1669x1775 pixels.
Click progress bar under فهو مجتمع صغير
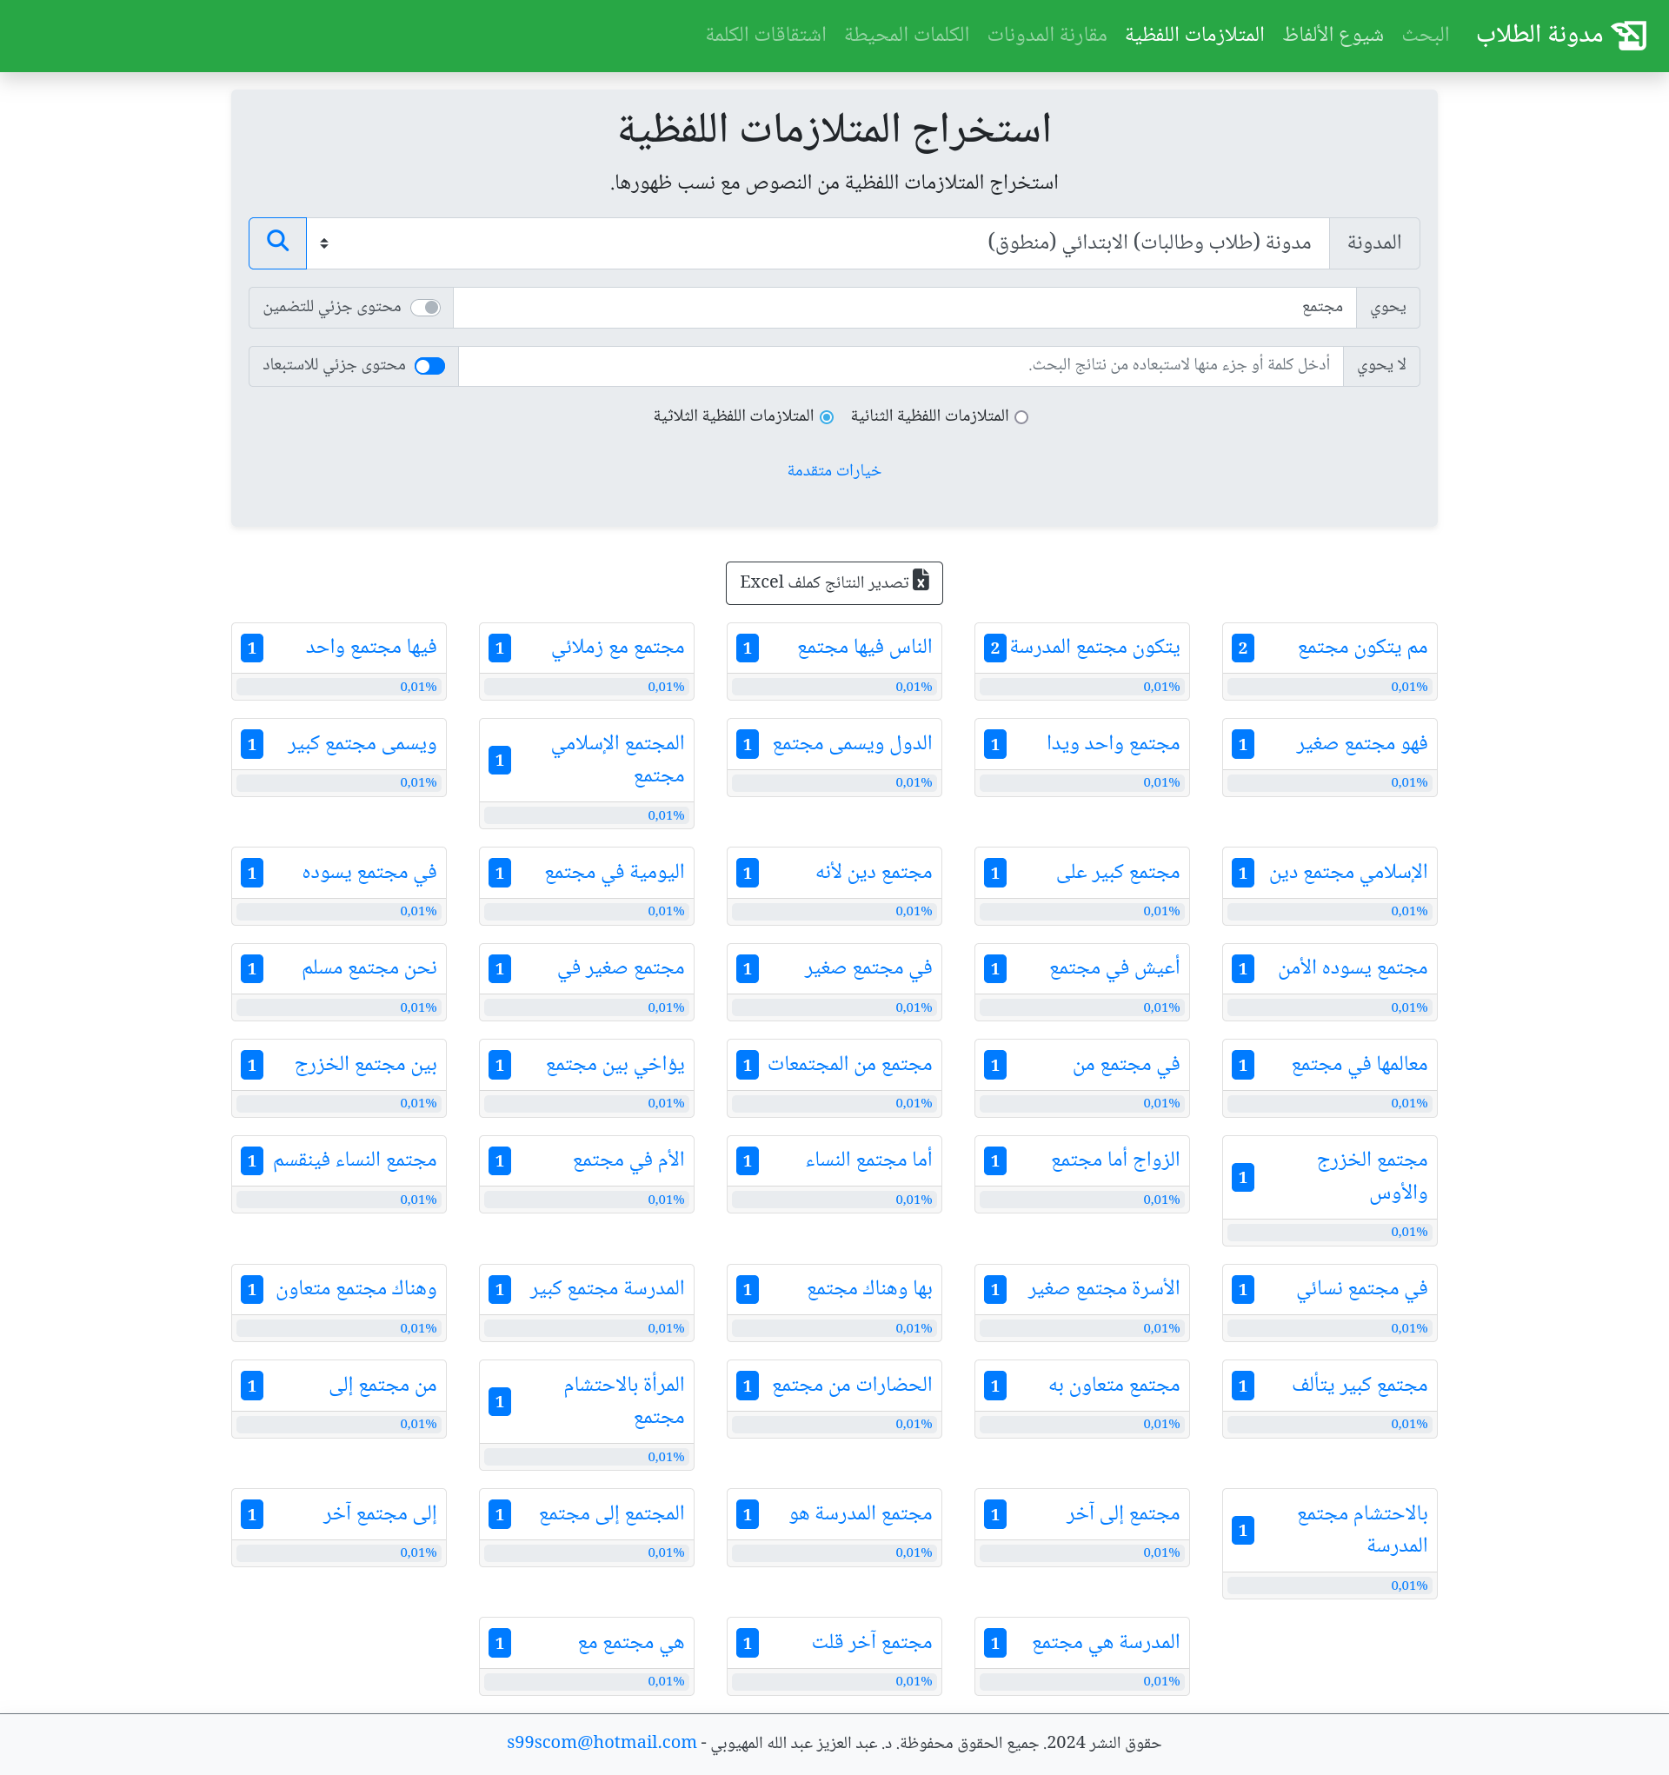click(x=1329, y=782)
